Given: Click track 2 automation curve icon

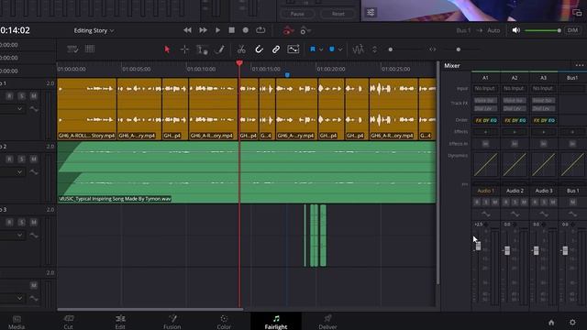Looking at the screenshot, I should [x=34, y=172].
